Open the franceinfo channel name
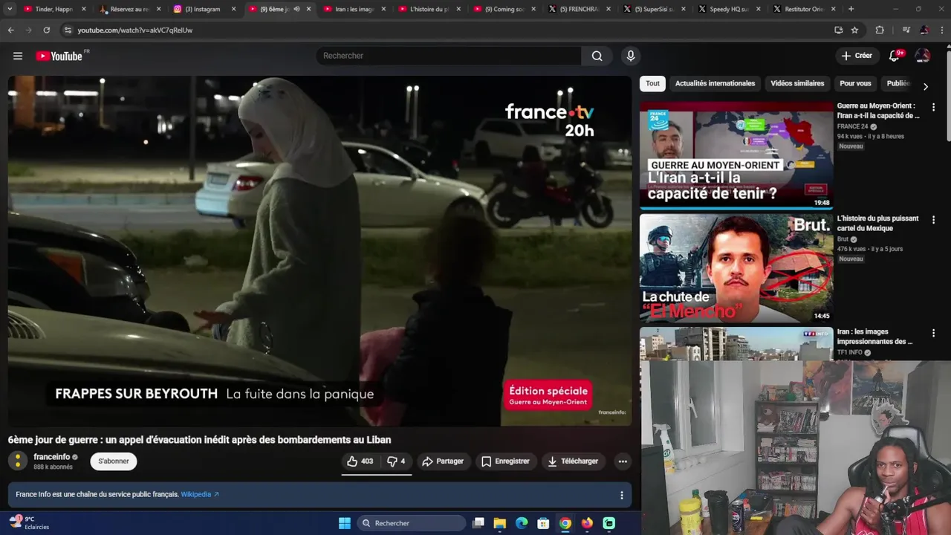 (52, 457)
